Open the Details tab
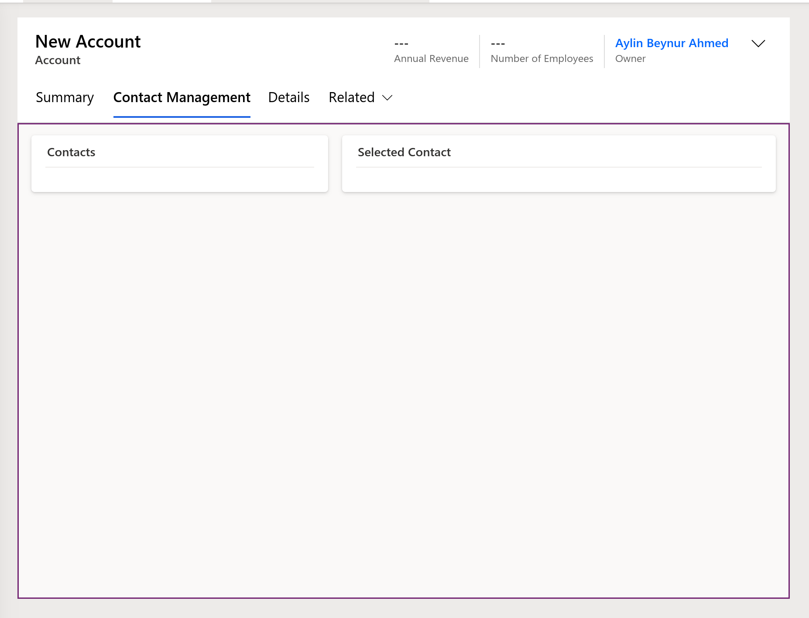Image resolution: width=809 pixels, height=618 pixels. (x=288, y=97)
